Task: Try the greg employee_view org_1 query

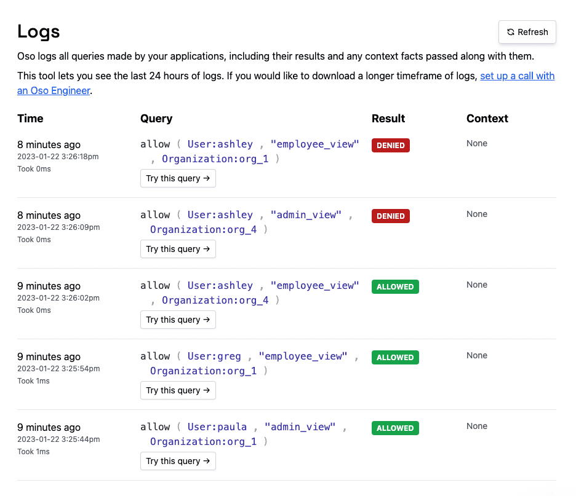Action: click(x=178, y=390)
